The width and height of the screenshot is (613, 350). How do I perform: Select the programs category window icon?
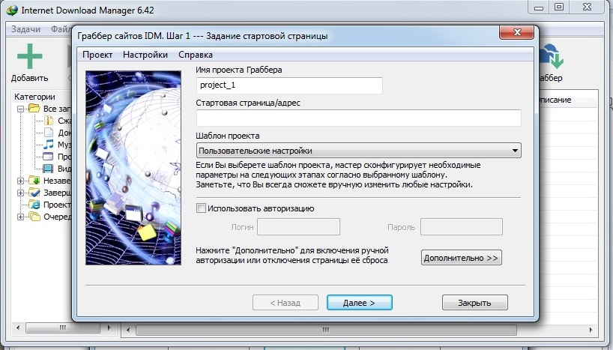coord(48,157)
